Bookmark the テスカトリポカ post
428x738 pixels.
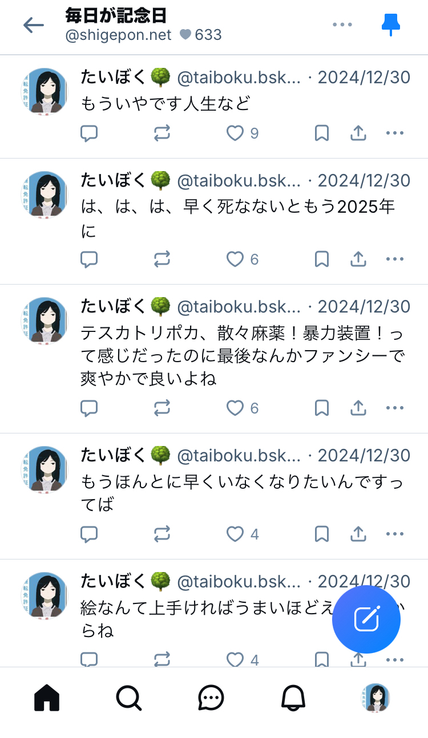pyautogui.click(x=322, y=408)
